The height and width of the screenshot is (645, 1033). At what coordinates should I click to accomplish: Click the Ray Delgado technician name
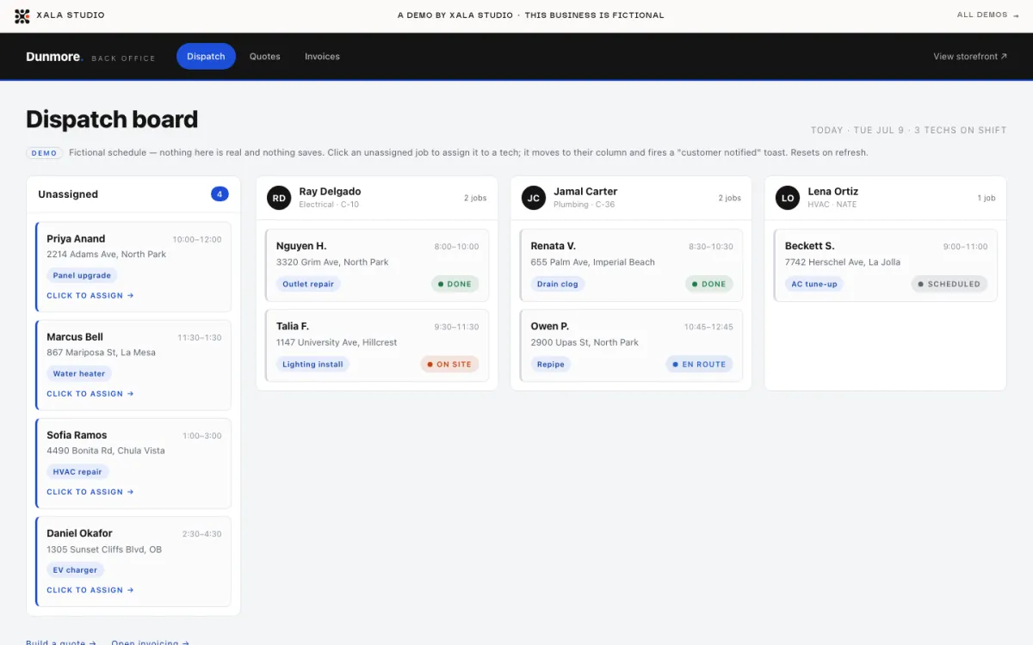click(x=330, y=192)
